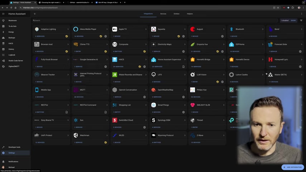306x172 pixels.
Task: Open Energy in the sidebar
Action: tap(15, 32)
